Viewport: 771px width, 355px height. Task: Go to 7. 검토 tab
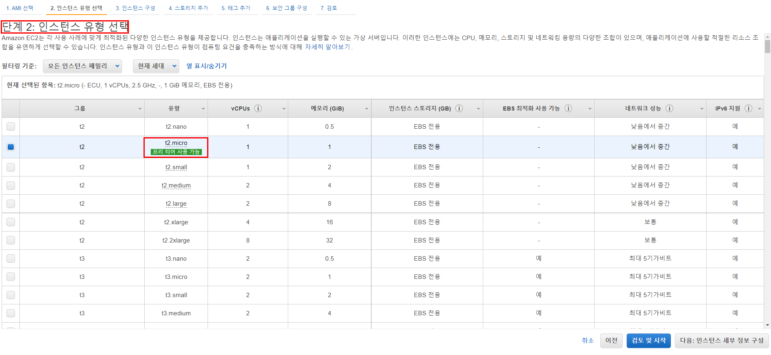tap(329, 8)
